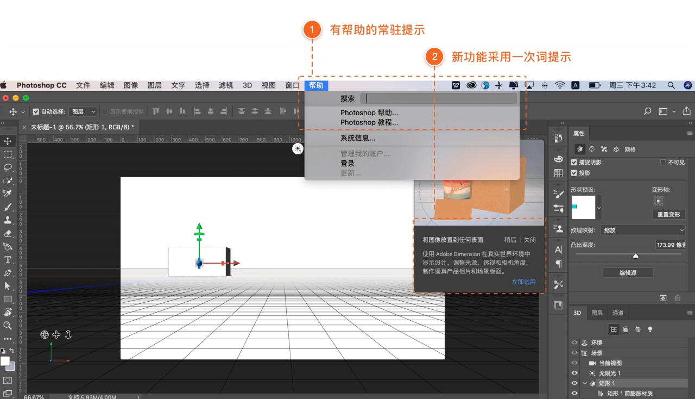This screenshot has height=399, width=695.
Task: Delete item with Properties trash icon
Action: click(678, 298)
